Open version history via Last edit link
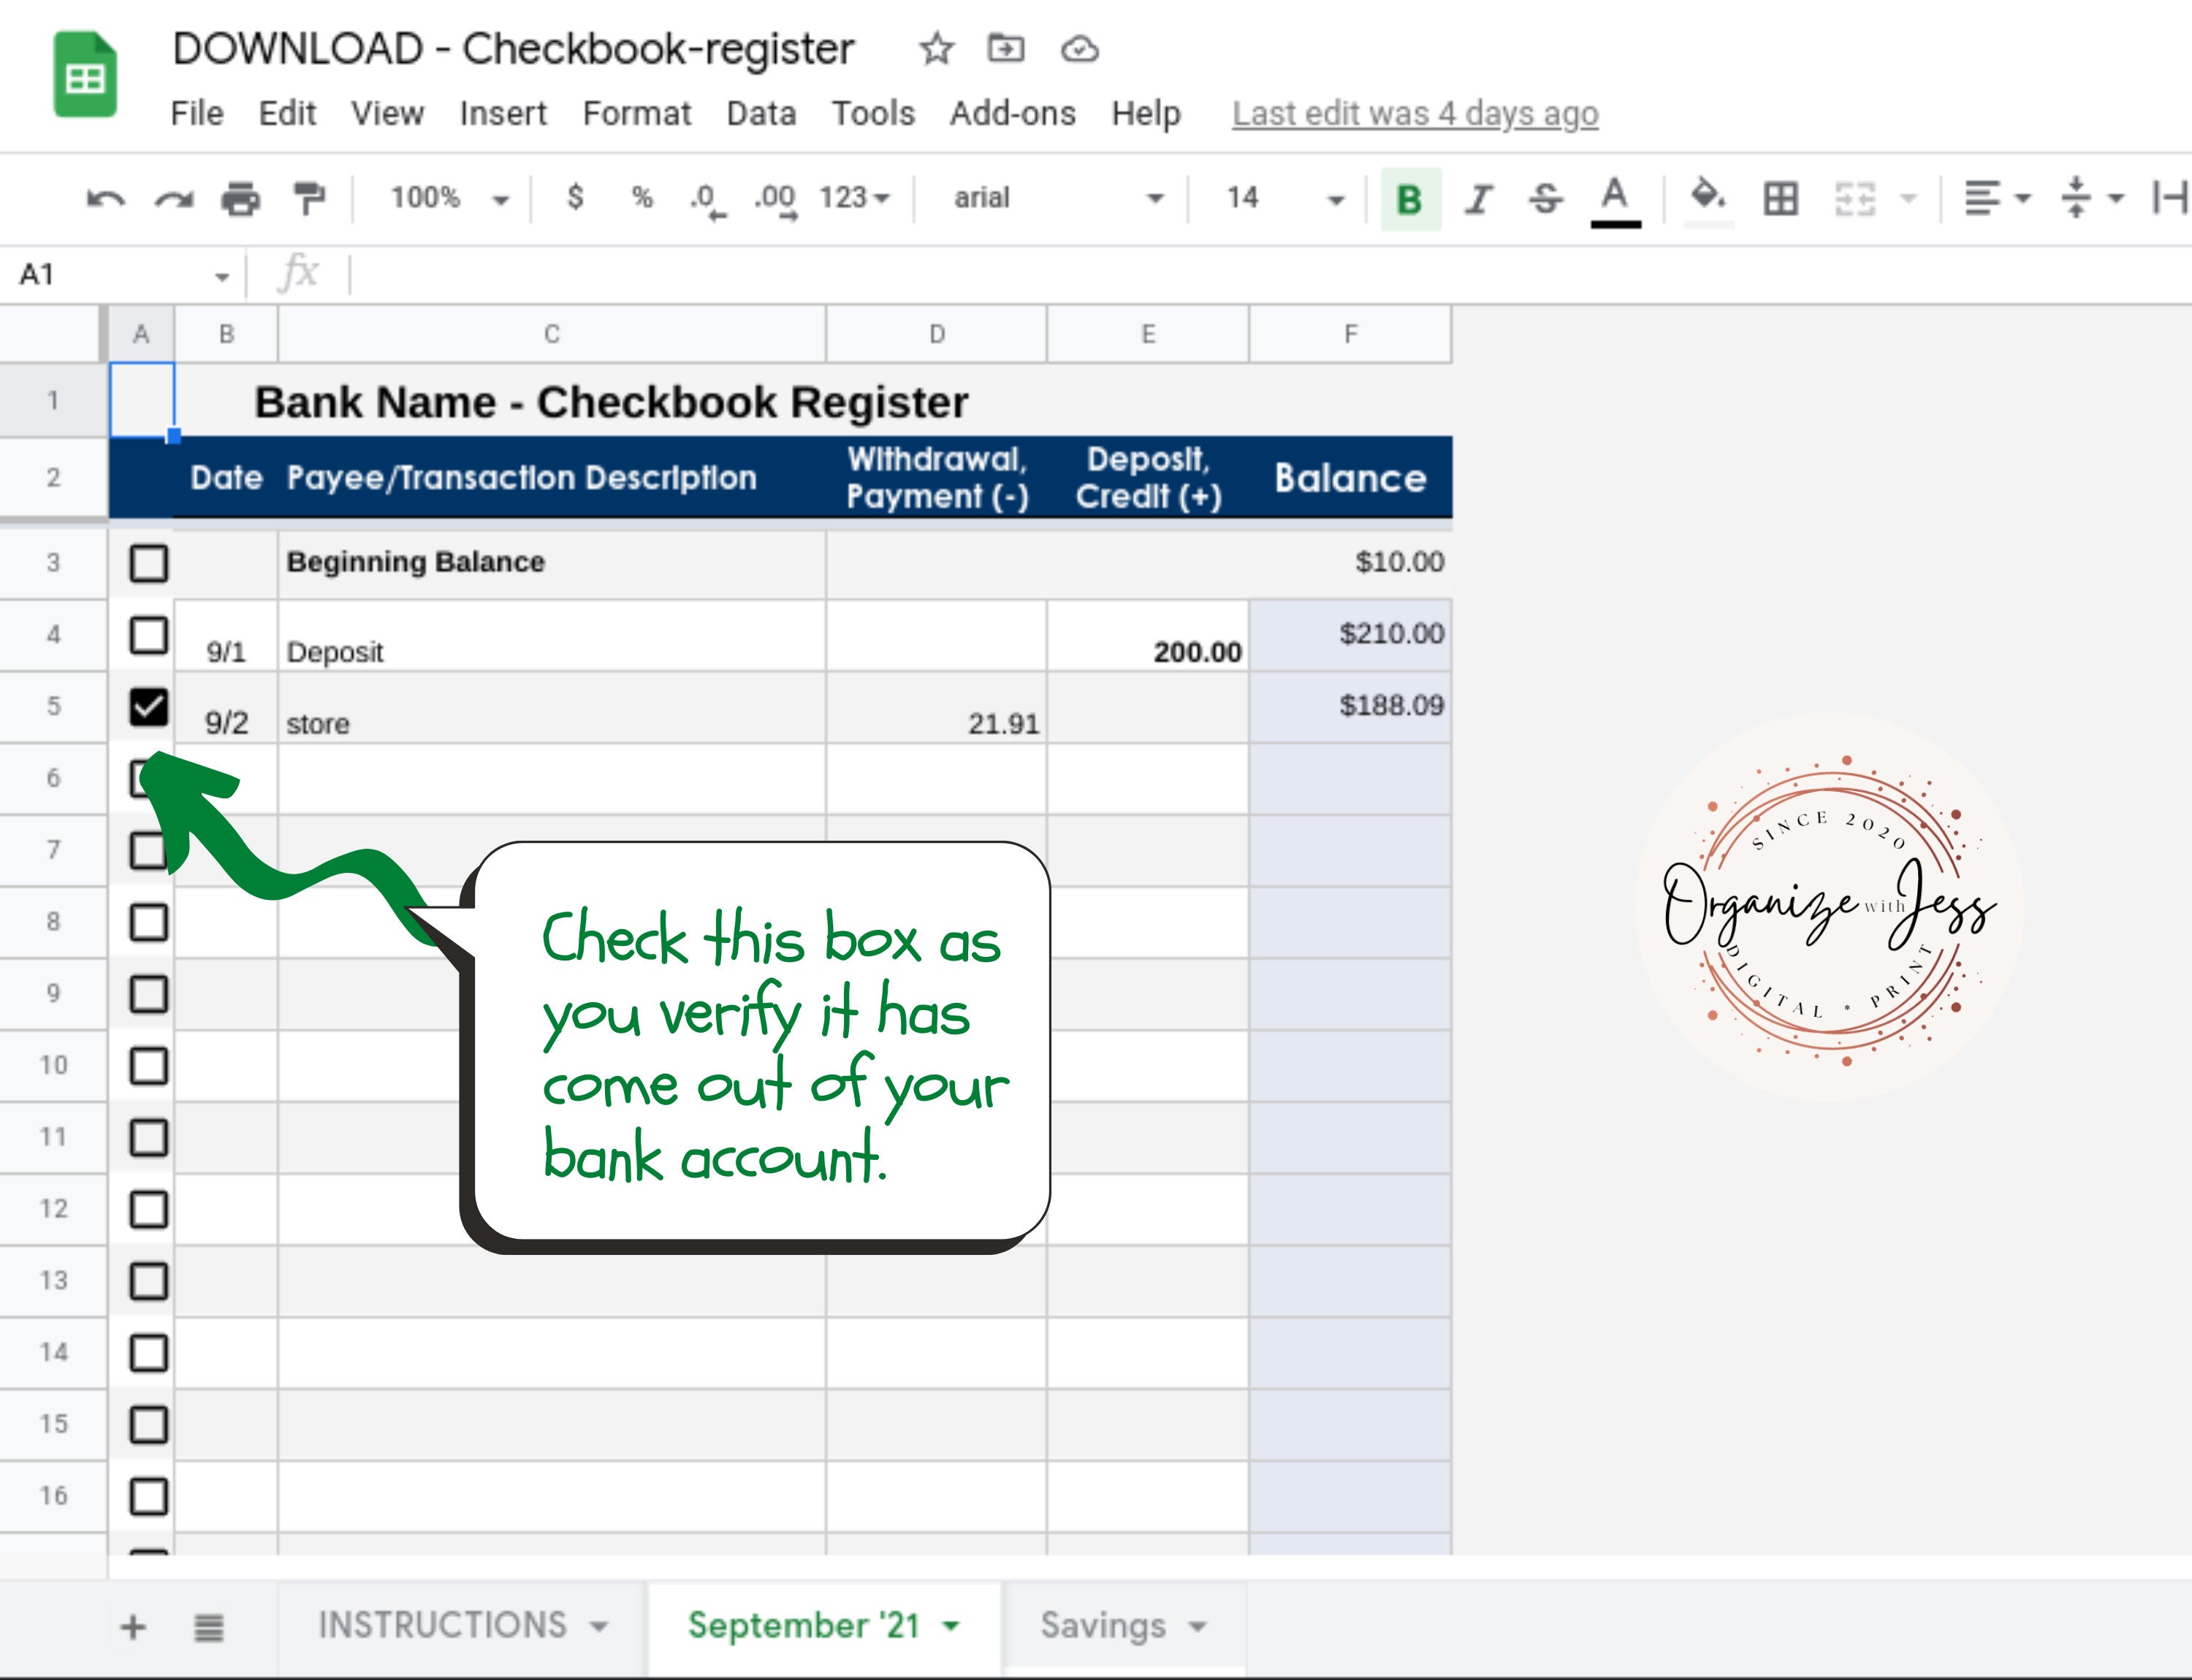The image size is (2192, 1680). click(1414, 113)
